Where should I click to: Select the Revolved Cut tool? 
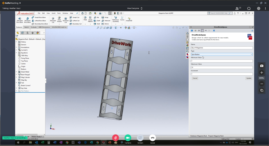click(66, 20)
